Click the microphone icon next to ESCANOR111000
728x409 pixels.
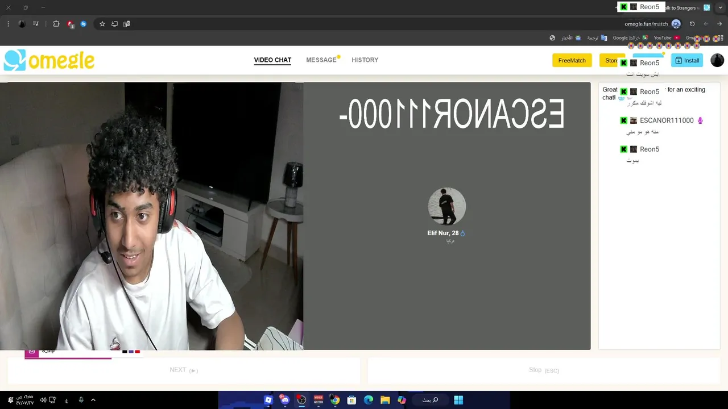tap(700, 120)
